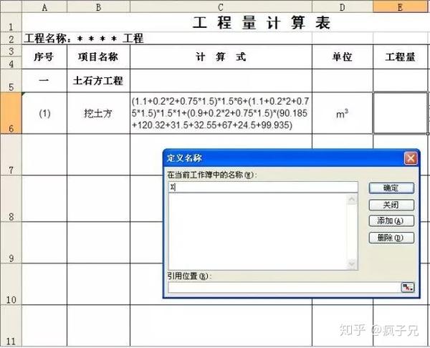This screenshot has height=348, width=430.
Task: Select column C header
Action: tap(221, 7)
